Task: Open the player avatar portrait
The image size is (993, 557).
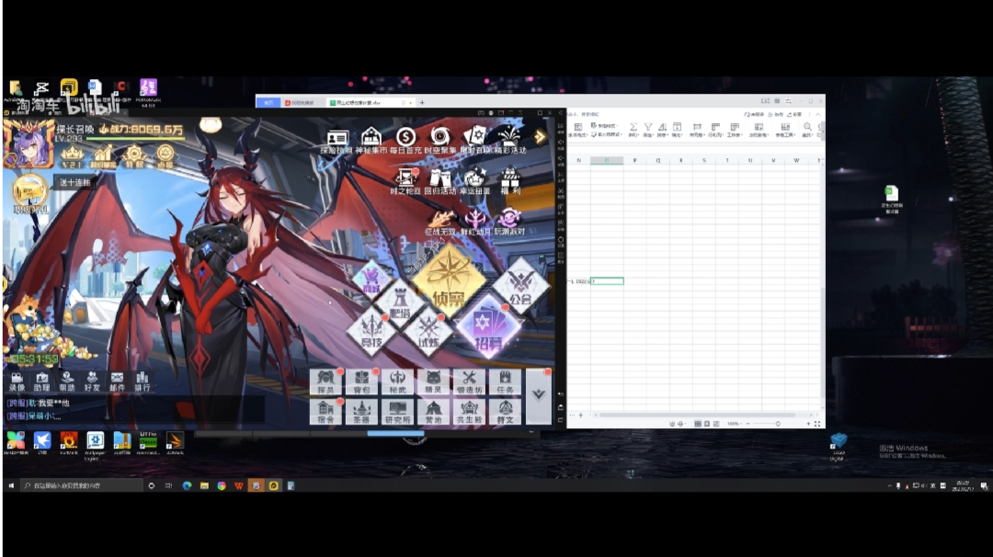Action: 28,143
